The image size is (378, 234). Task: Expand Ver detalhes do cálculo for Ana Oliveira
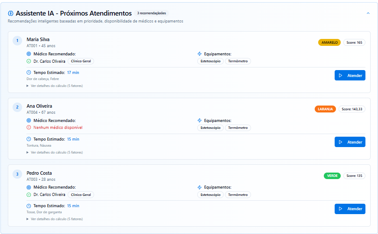click(54, 152)
